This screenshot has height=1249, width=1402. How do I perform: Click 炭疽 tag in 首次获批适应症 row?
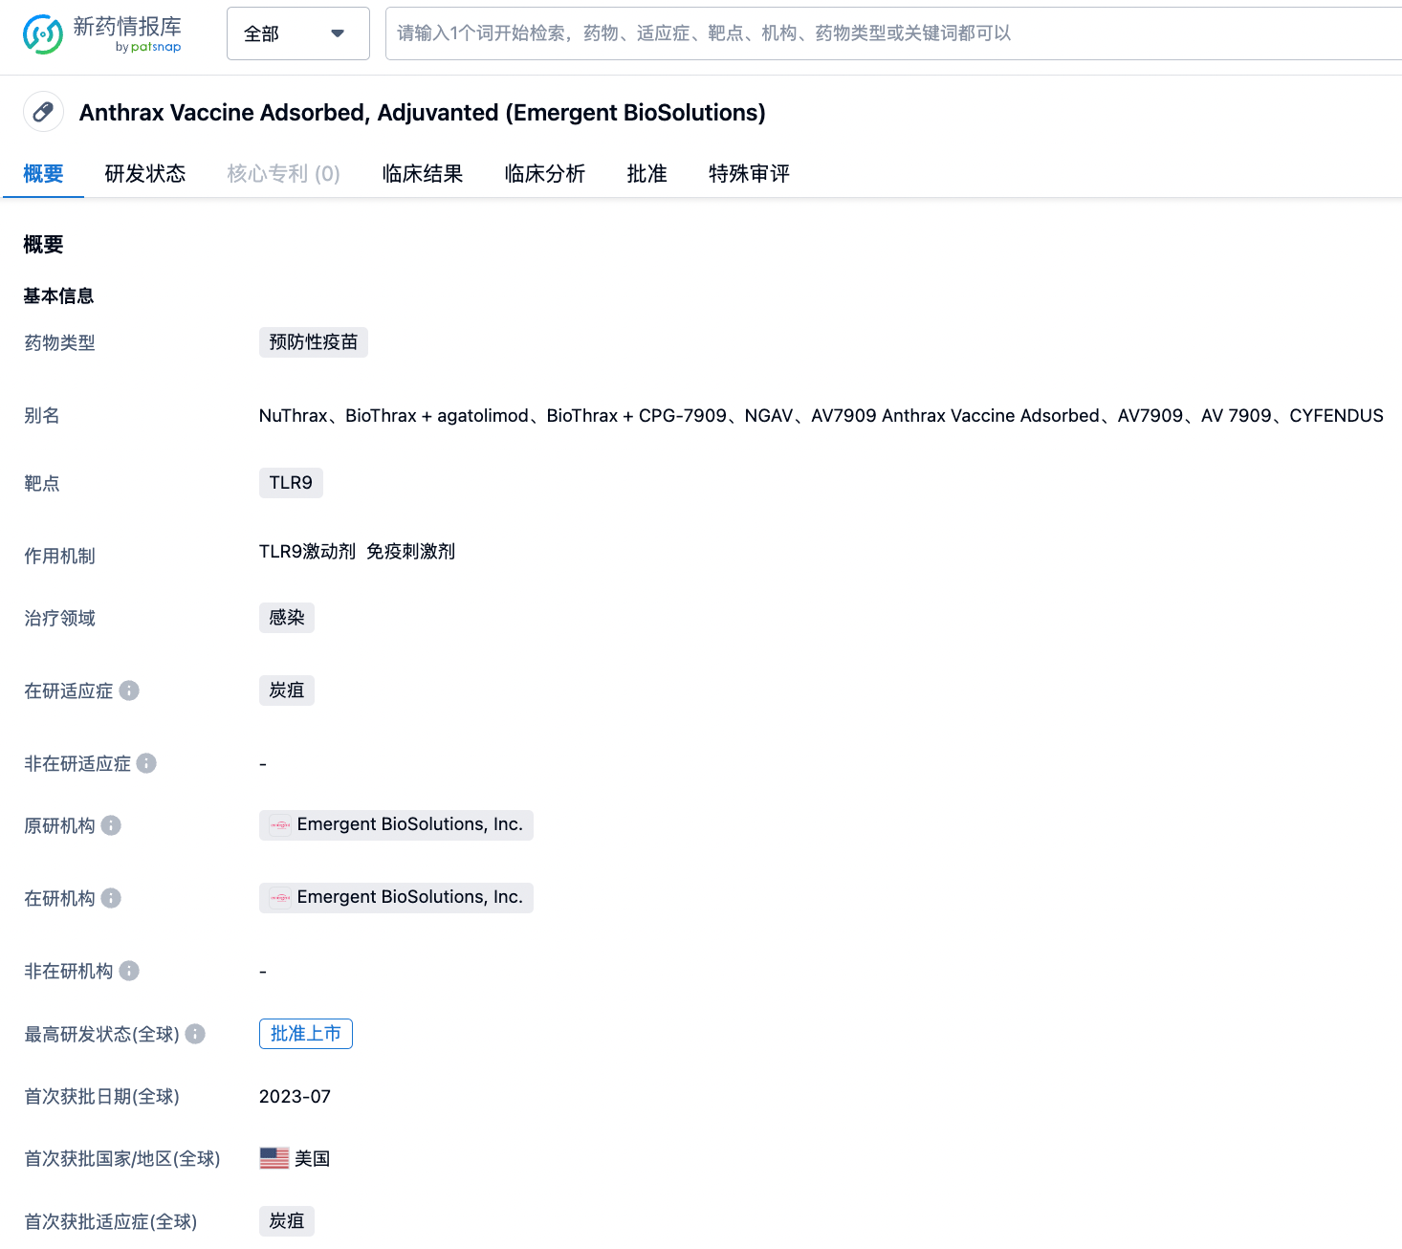(287, 1221)
